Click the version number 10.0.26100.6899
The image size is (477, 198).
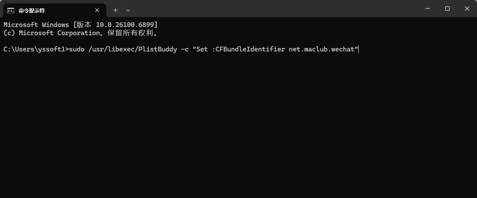(x=127, y=25)
